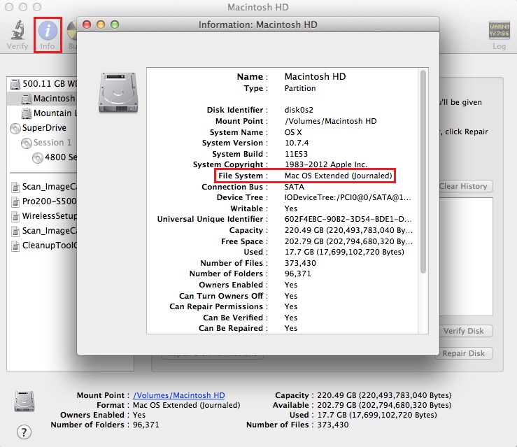Image resolution: width=517 pixels, height=447 pixels.
Task: Open the Log toolbar icon
Action: pyautogui.click(x=500, y=30)
